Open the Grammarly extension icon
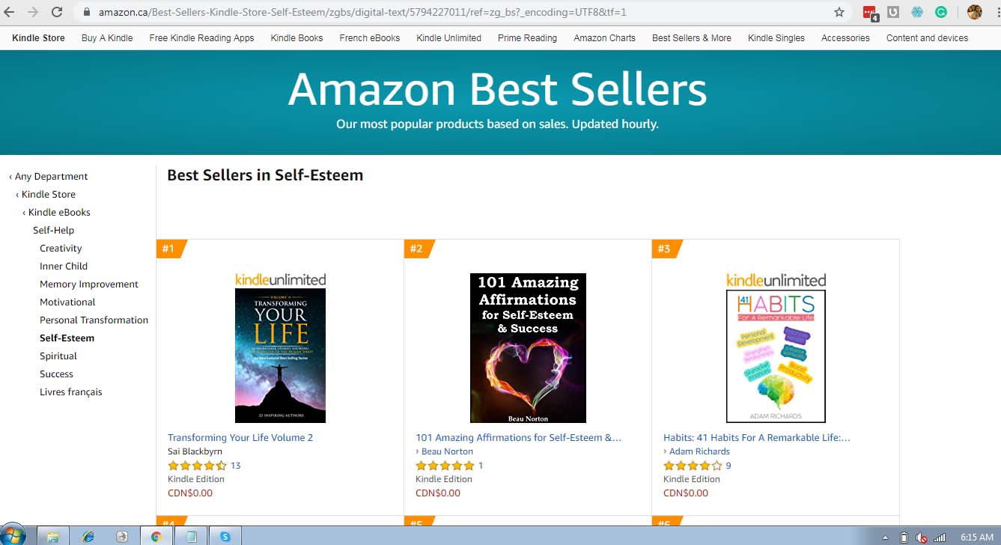This screenshot has height=545, width=1001. [x=942, y=12]
